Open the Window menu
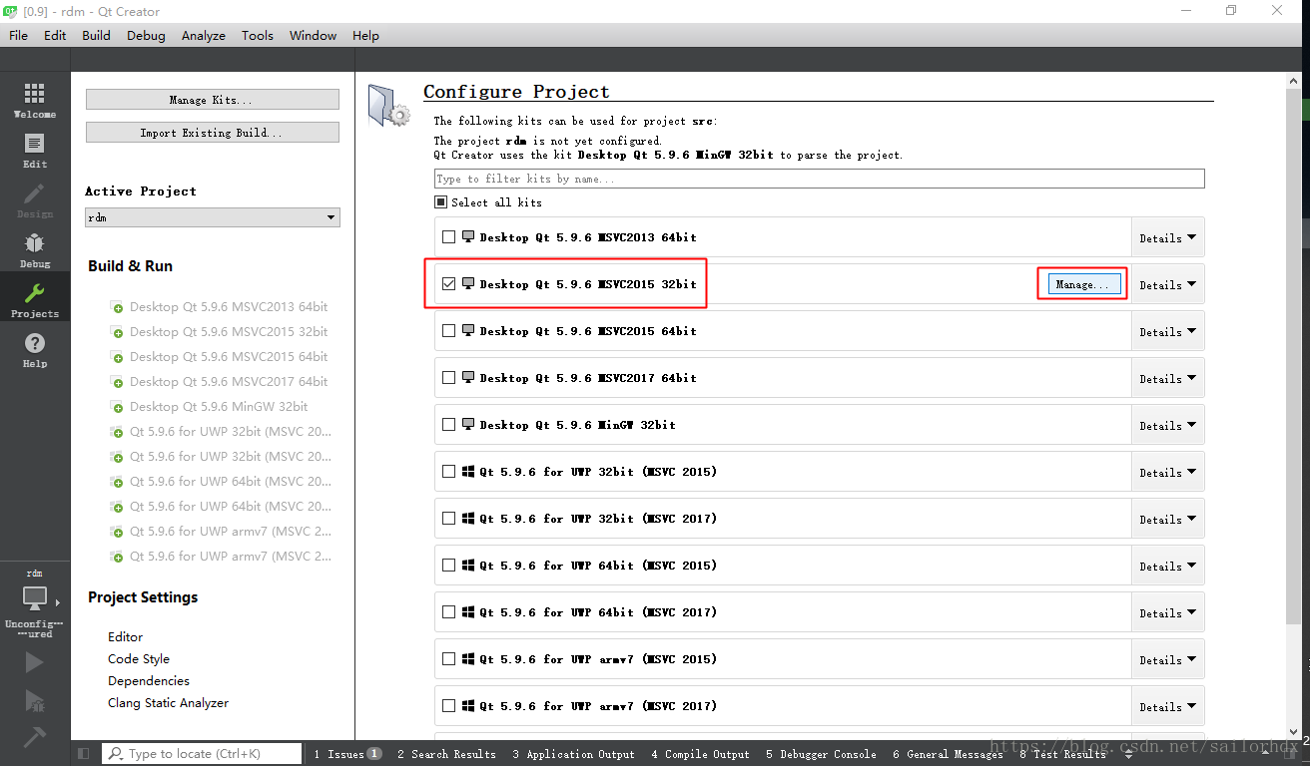This screenshot has height=766, width=1310. pos(313,35)
